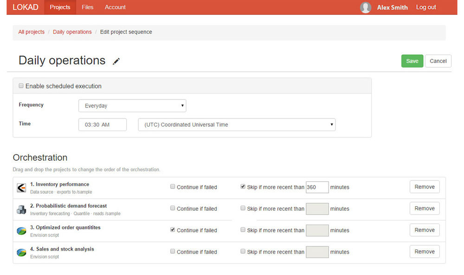Click the 03:30 AM time field
Image resolution: width=464 pixels, height=275 pixels.
102,125
